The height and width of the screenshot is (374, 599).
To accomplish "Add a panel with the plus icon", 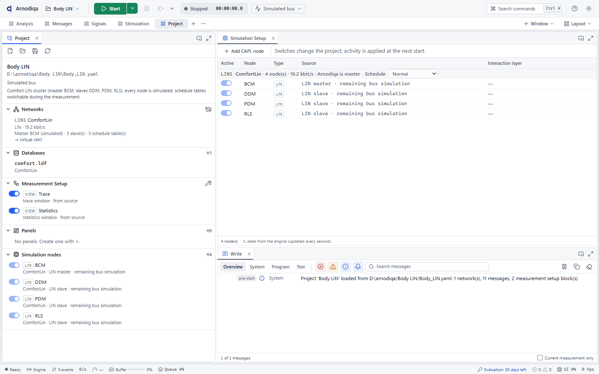I will coord(209,231).
